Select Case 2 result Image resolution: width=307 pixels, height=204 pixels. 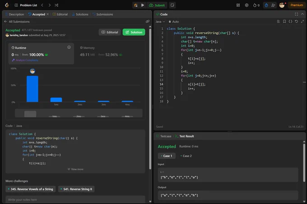coord(186,156)
